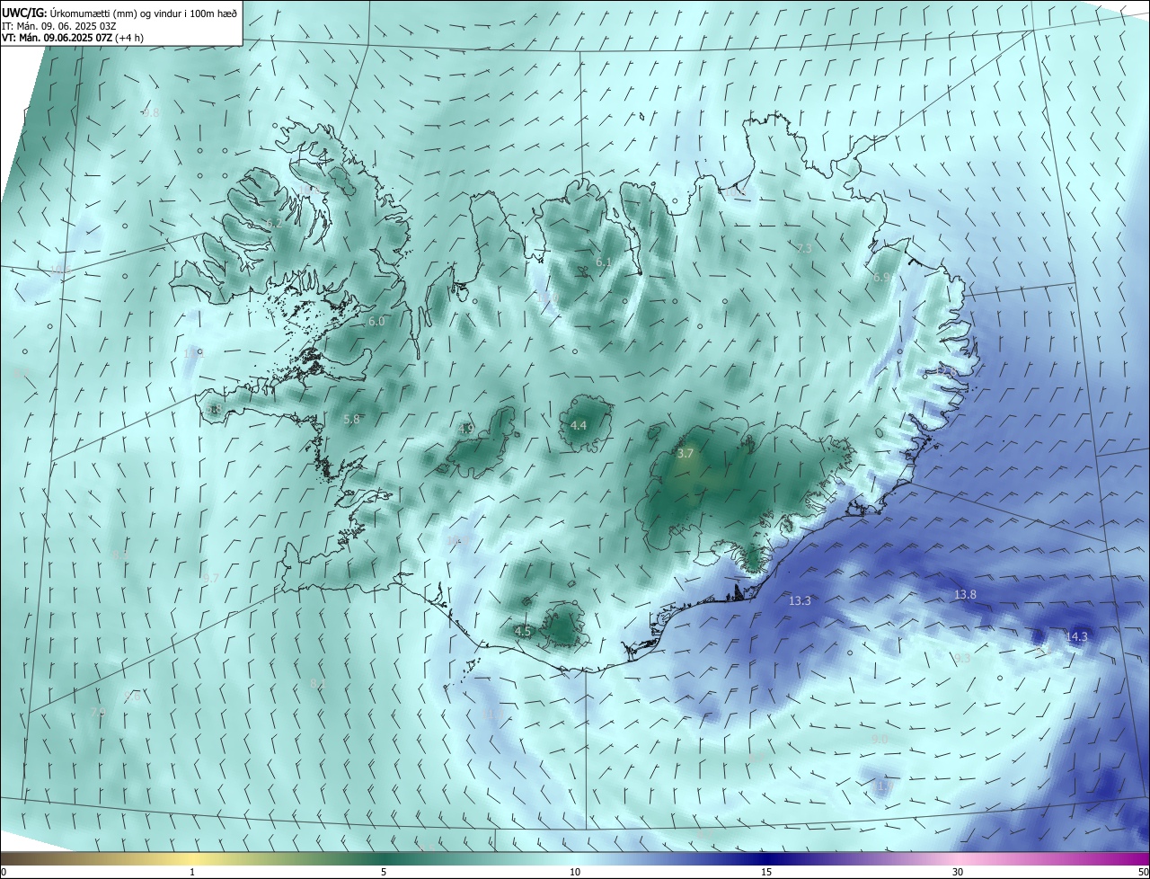Click the map value 13.3 off the southeast coast
The height and width of the screenshot is (879, 1150).
[x=800, y=601]
